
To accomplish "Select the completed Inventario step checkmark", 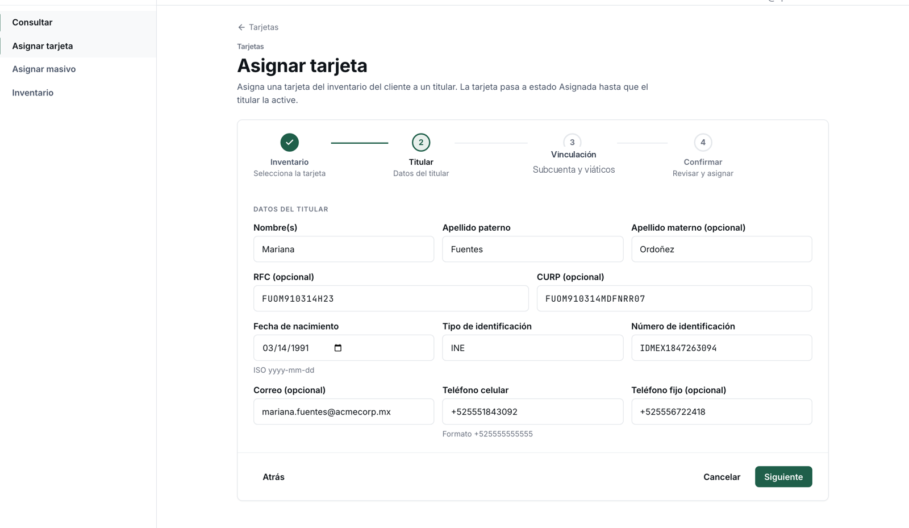I will coord(290,142).
